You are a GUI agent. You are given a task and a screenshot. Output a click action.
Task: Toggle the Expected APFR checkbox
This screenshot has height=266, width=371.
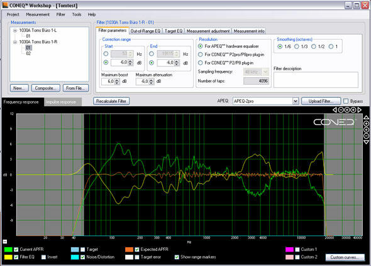pos(136,250)
